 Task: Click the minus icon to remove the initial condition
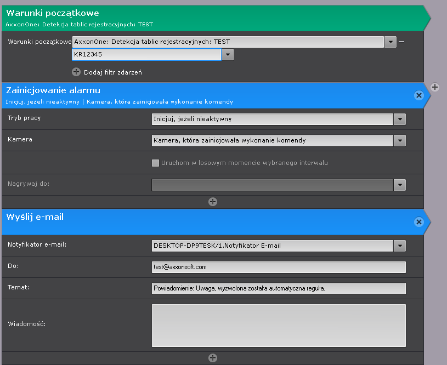(x=401, y=42)
